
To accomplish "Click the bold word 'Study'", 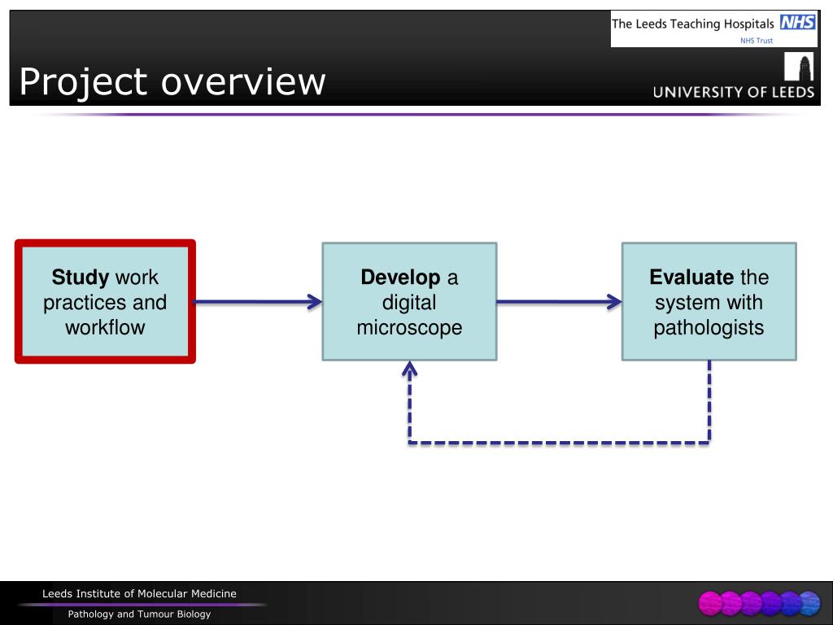I will [81, 277].
